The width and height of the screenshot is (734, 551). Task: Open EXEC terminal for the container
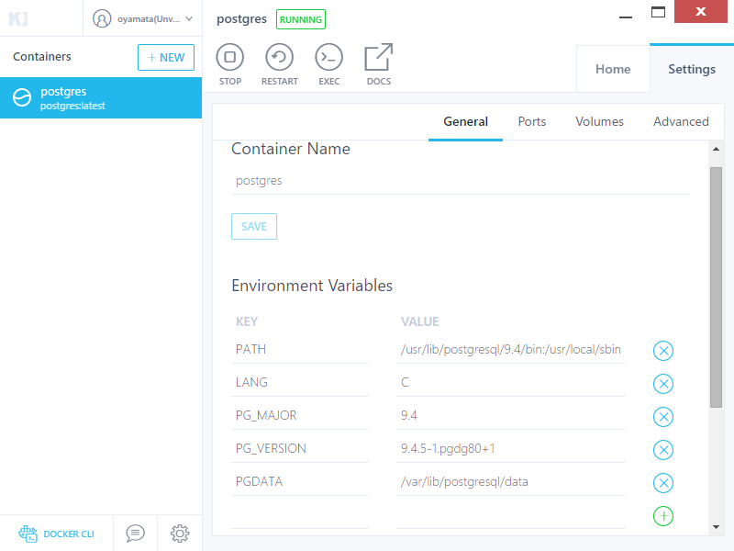pos(329,64)
